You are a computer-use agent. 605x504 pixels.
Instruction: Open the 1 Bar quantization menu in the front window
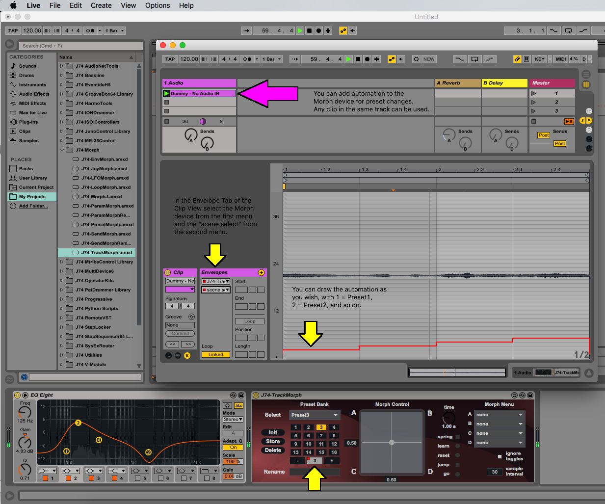point(272,59)
